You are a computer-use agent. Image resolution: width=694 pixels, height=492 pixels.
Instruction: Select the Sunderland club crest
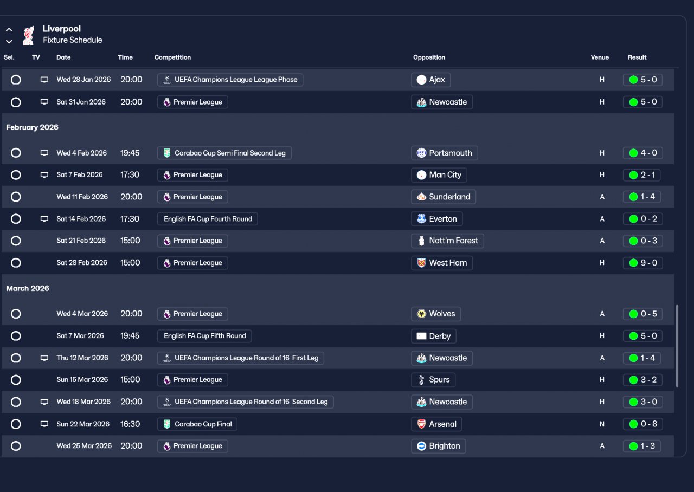tap(421, 197)
